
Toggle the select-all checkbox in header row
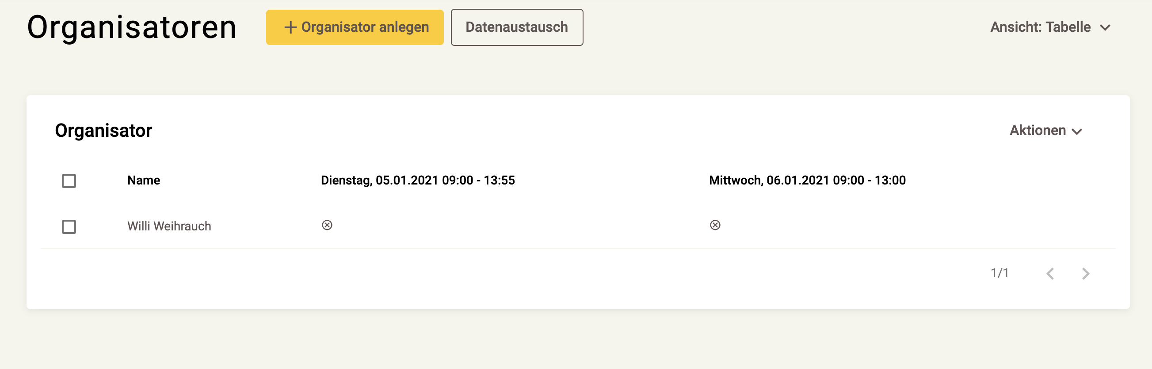click(69, 181)
